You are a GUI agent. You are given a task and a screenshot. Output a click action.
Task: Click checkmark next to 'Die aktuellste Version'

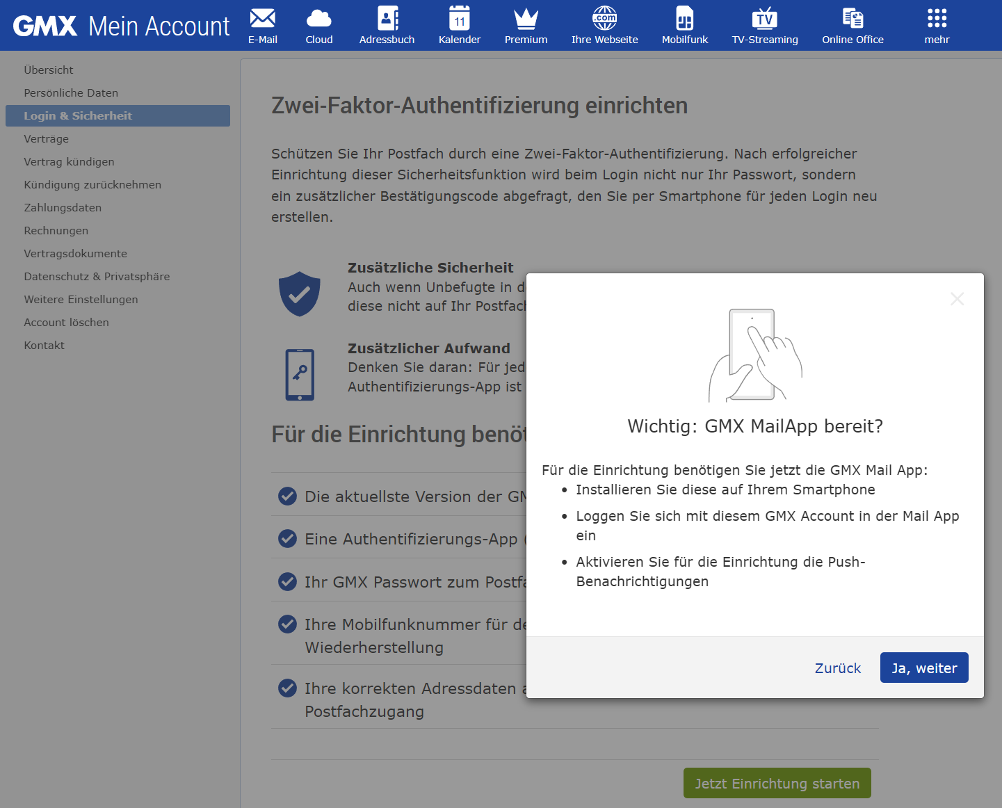point(287,496)
